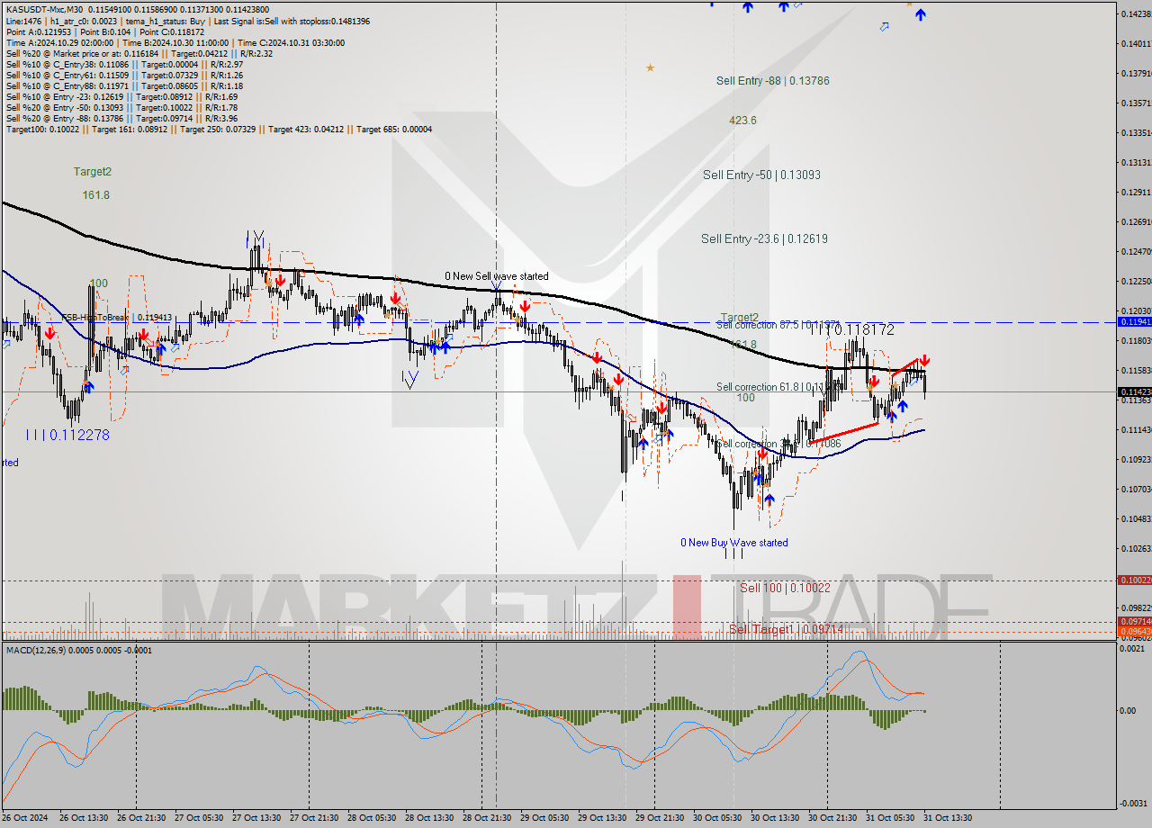Click 0.13131 on the price axis
Viewport: 1152px width, 828px height.
tap(1136, 163)
